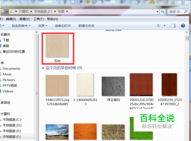The image size is (191, 141).
Task: Select 计算机 in the address breadcrumb
Action: 24,12
